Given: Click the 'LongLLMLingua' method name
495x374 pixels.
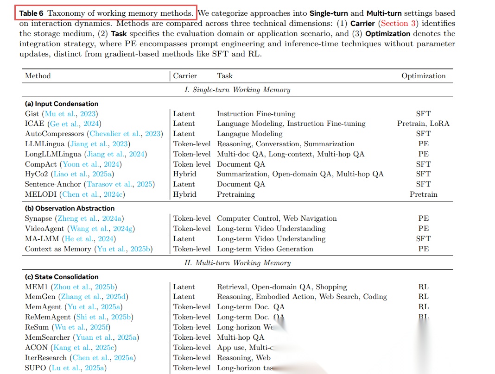Looking at the screenshot, I should 53,154.
